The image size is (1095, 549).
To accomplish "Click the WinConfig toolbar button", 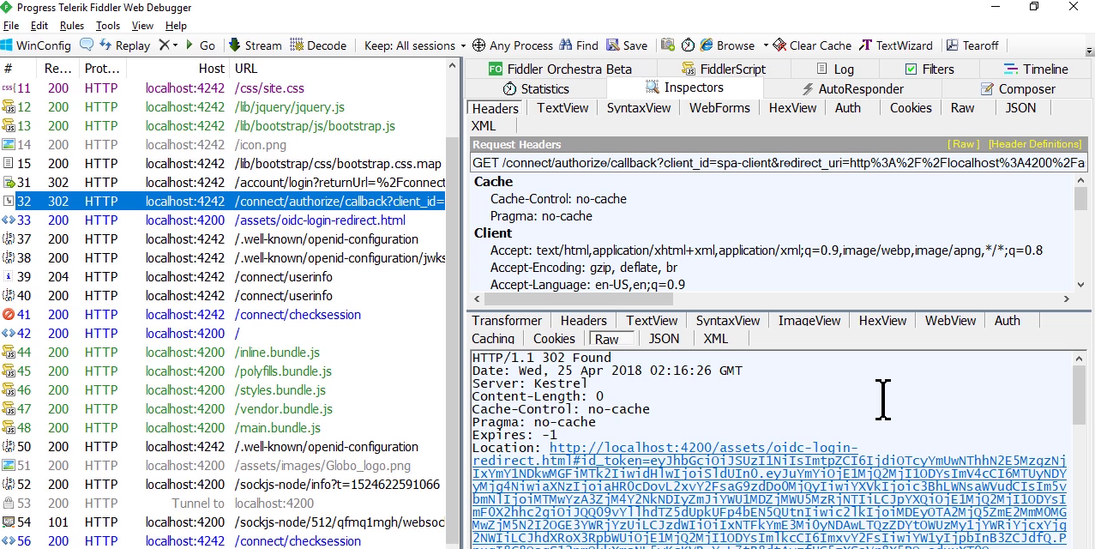I will 35,45.
